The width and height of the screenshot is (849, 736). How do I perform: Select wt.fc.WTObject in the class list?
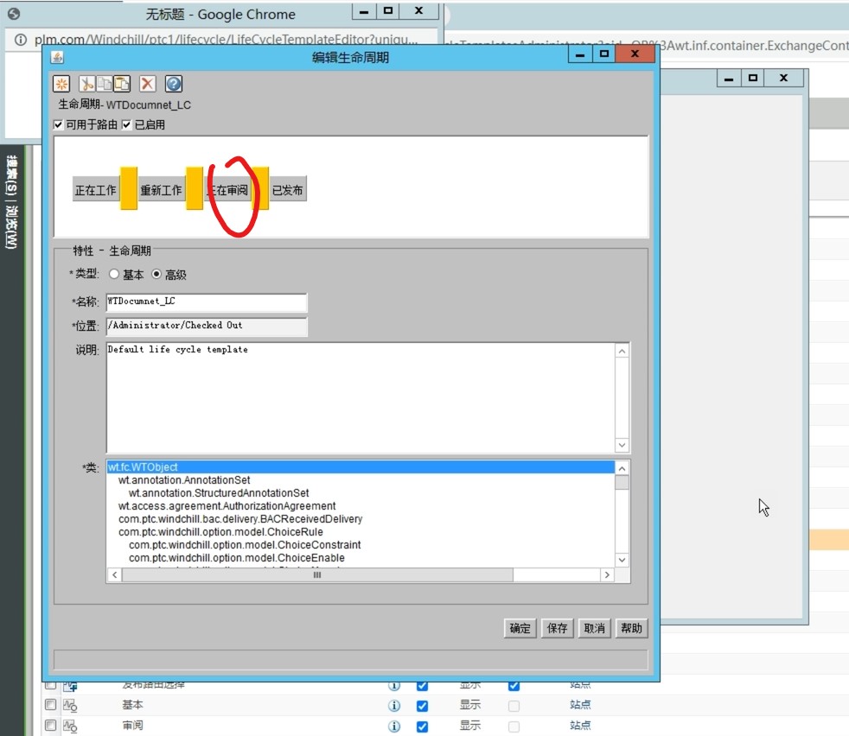[x=361, y=467]
